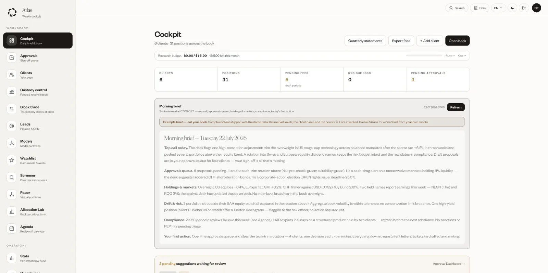This screenshot has height=273, width=548.
Task: Click the "Morning brief — Tuesday 22 July 2026" heading
Action: click(205, 138)
